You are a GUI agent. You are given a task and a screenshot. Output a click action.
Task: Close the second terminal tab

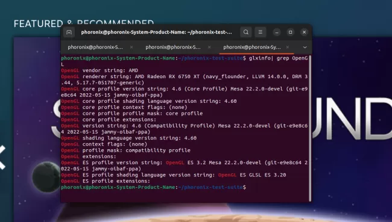click(209, 47)
